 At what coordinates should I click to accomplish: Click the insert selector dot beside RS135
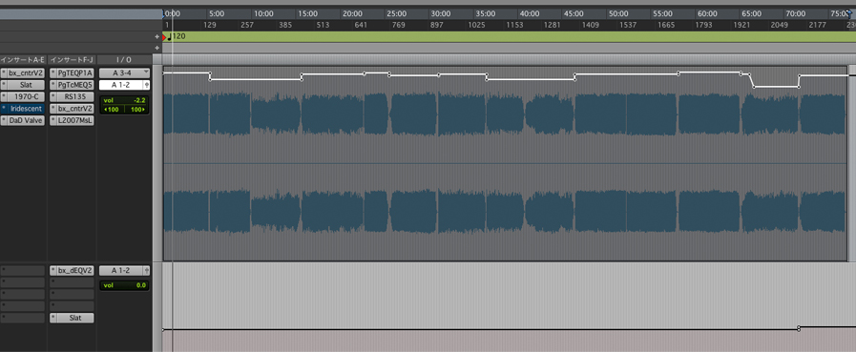pyautogui.click(x=52, y=96)
